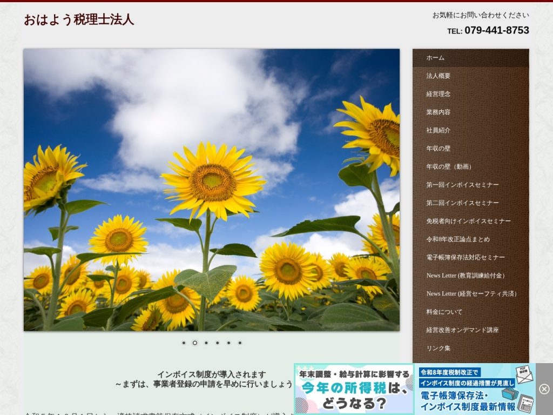Open the 法人概要 page

pyautogui.click(x=471, y=76)
